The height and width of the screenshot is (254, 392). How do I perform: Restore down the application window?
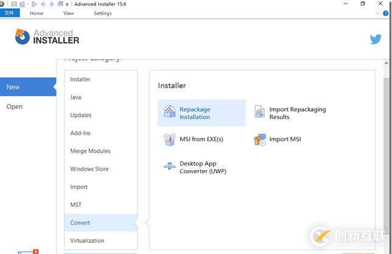point(363,4)
